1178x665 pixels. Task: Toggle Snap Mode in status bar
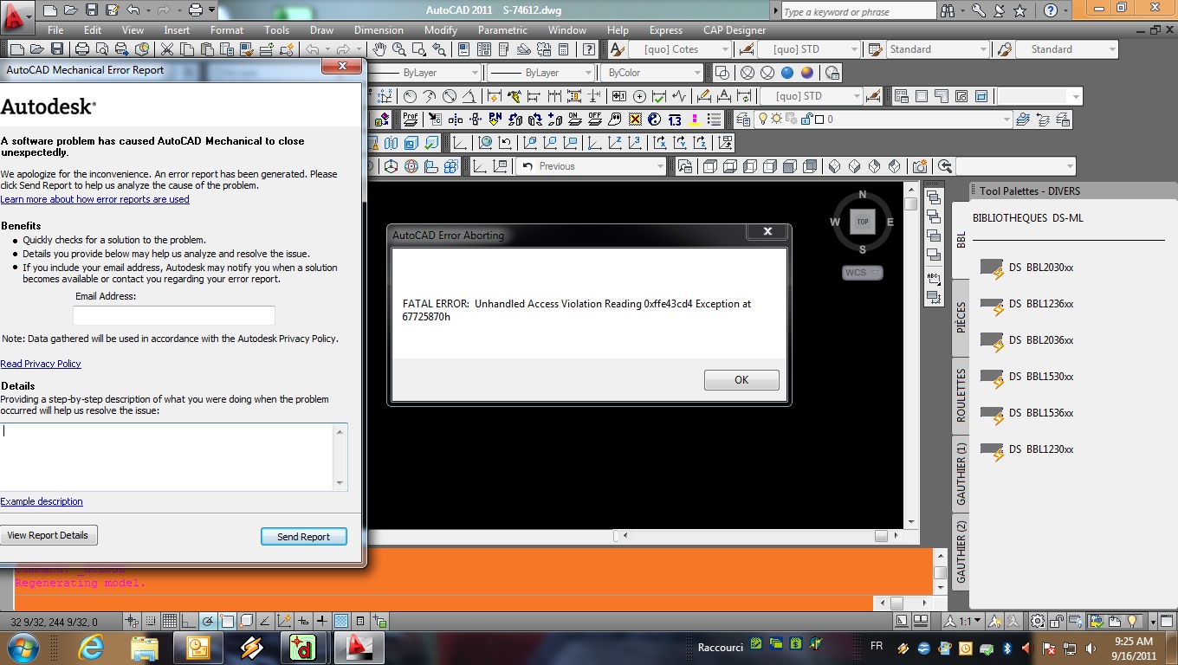pos(152,621)
